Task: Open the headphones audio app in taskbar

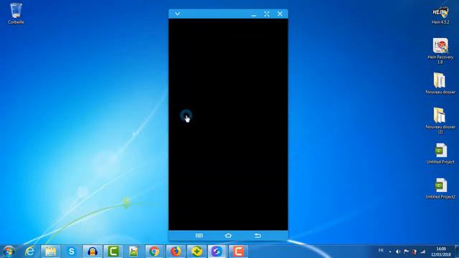Action: [x=93, y=252]
